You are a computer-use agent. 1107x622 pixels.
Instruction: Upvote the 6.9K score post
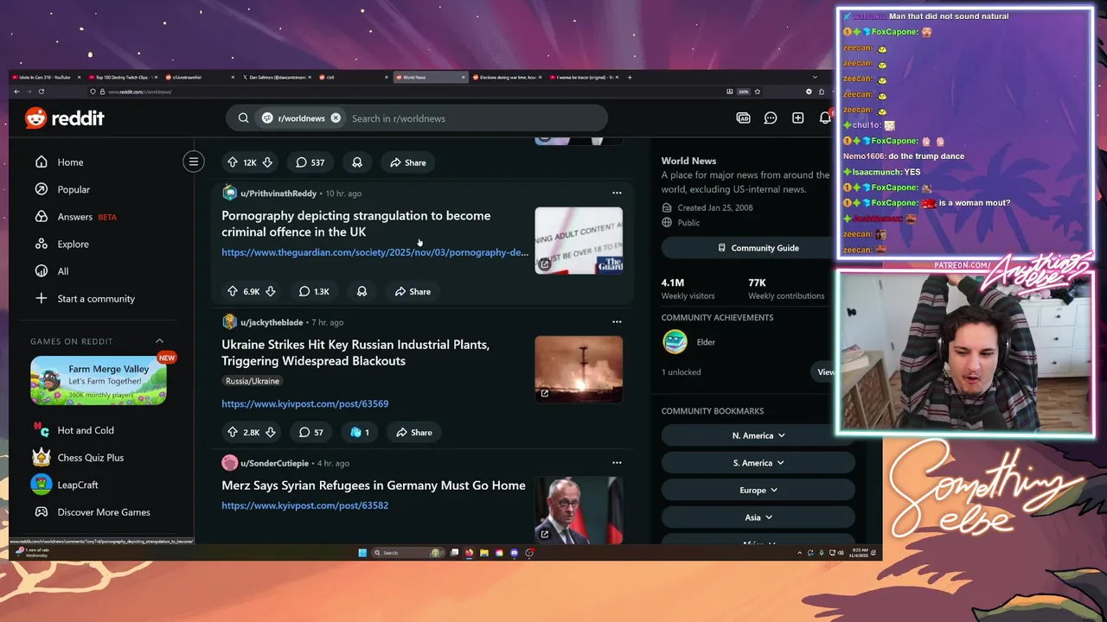coord(232,291)
